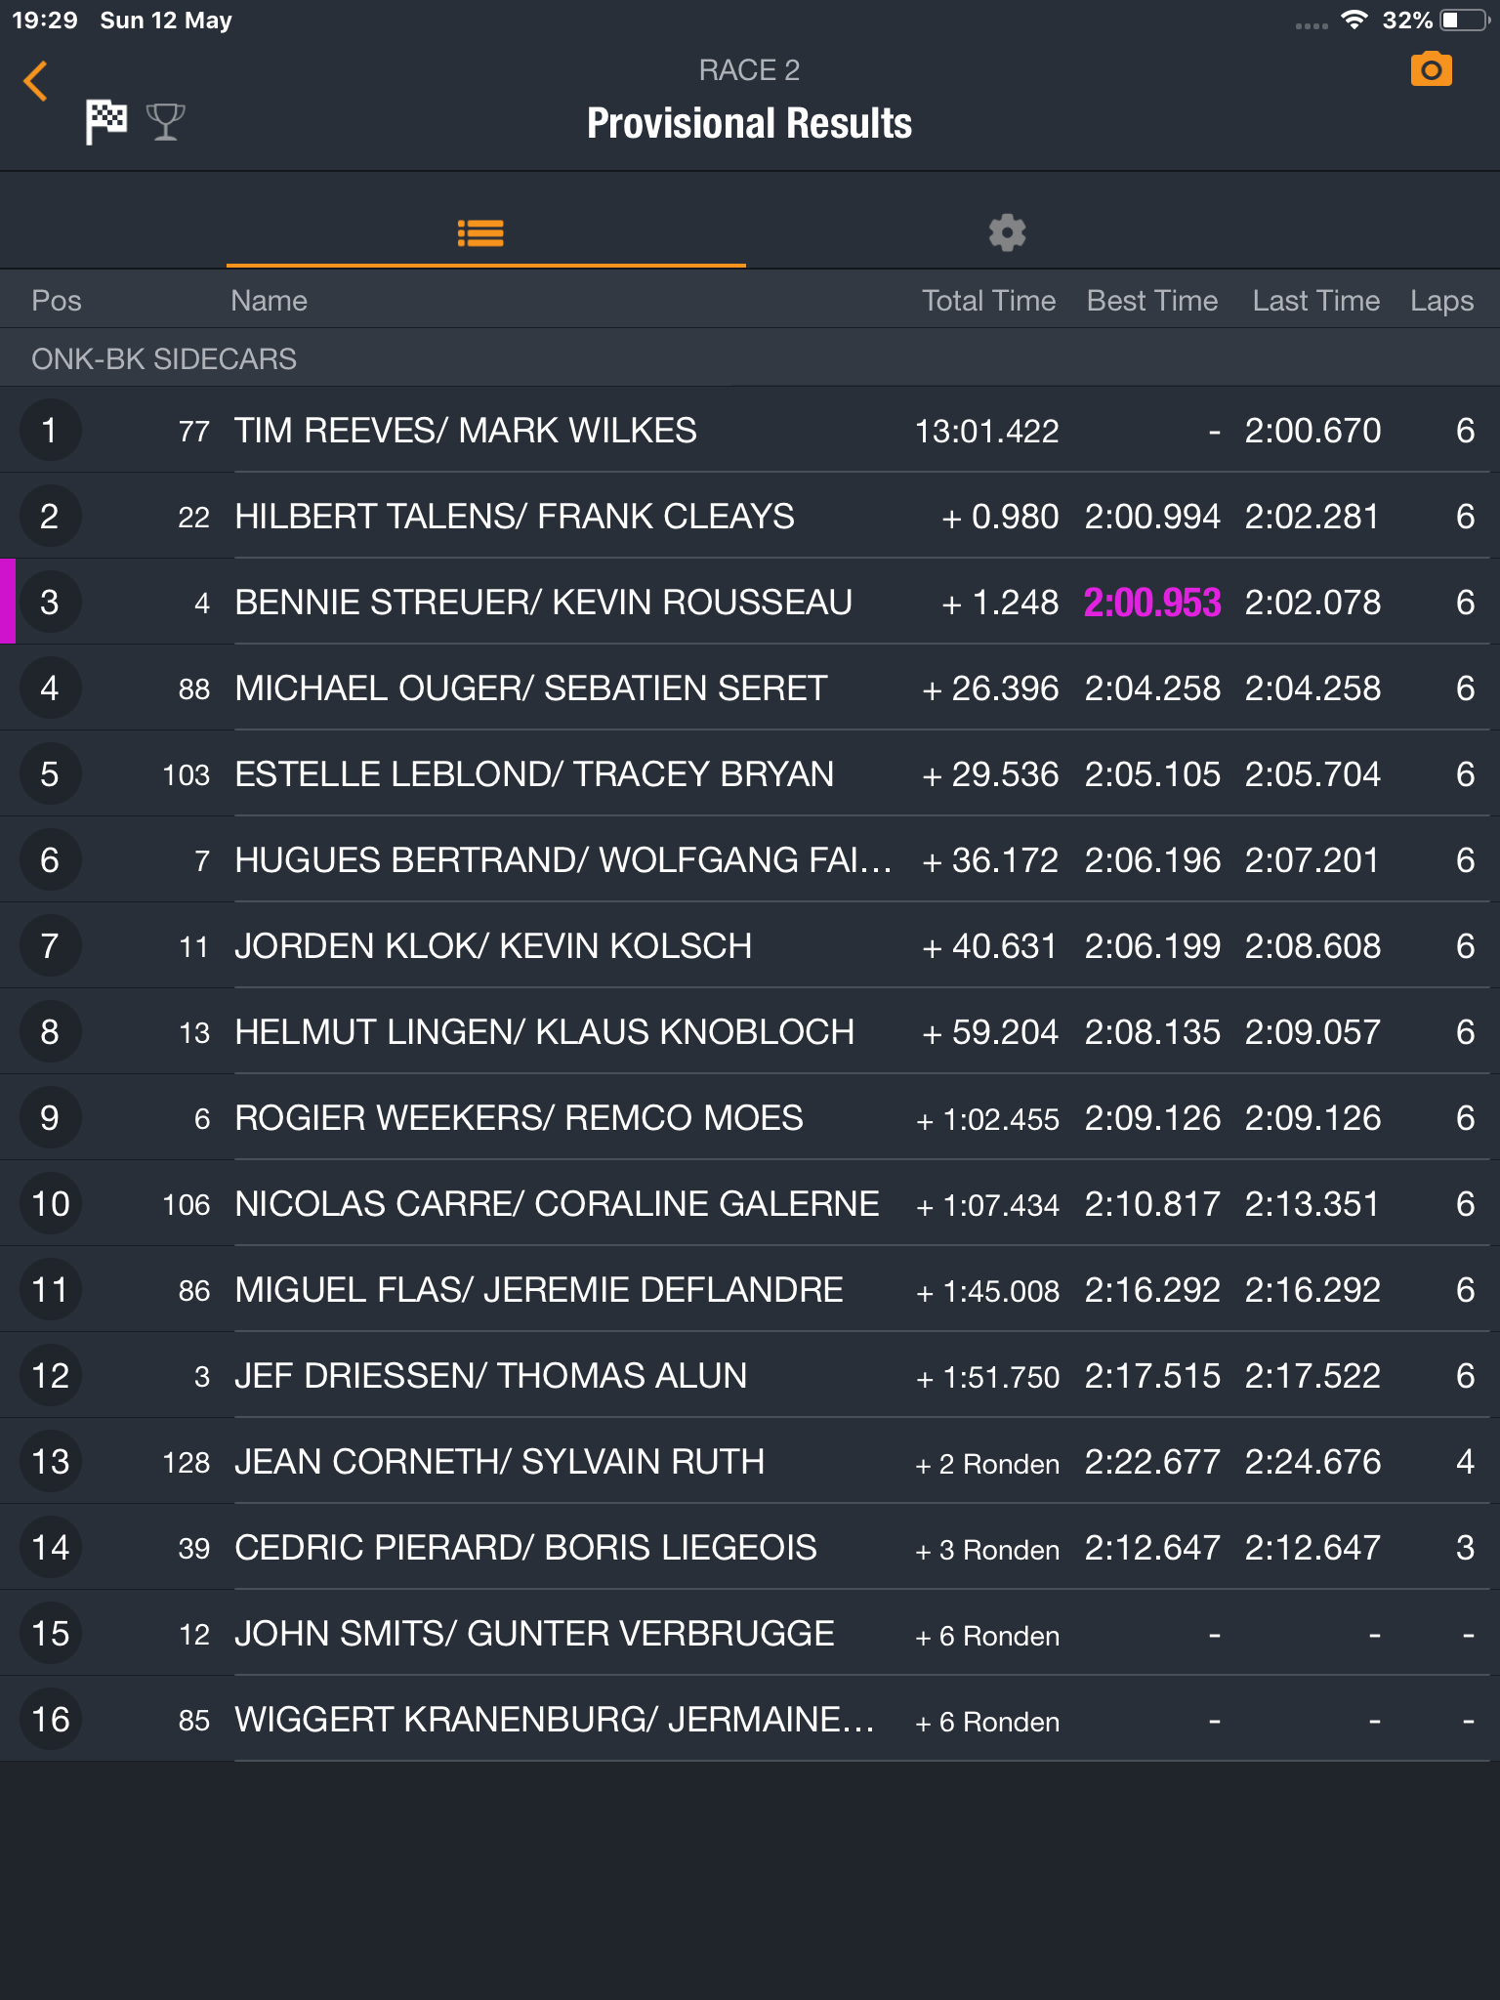Select Bennie Streuer/ Kevin Rousseau row
Viewport: 1500px width, 2000px height.
coord(750,603)
